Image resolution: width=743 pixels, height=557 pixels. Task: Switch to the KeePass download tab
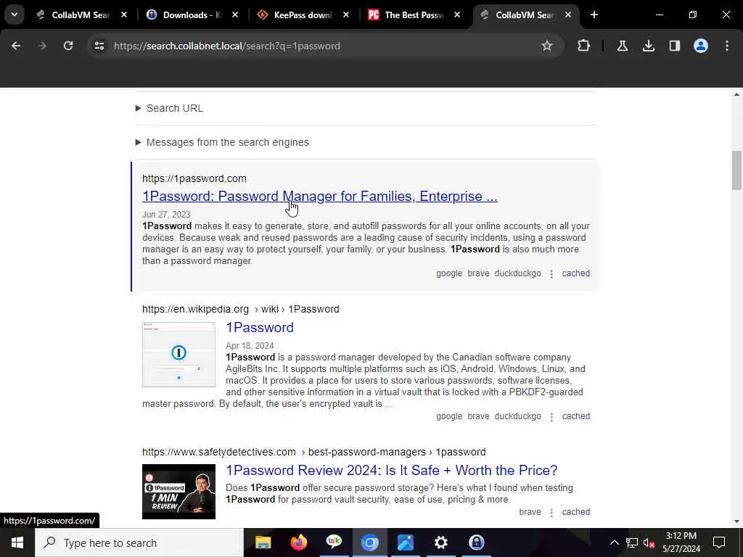click(x=303, y=15)
